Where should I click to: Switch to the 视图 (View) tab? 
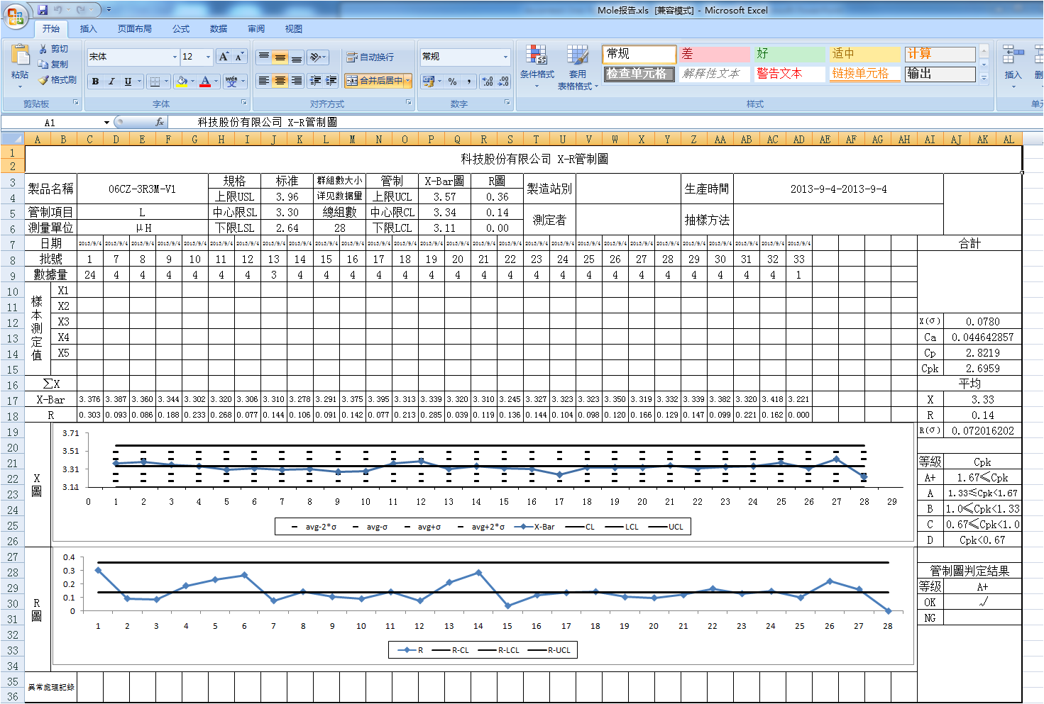294,29
